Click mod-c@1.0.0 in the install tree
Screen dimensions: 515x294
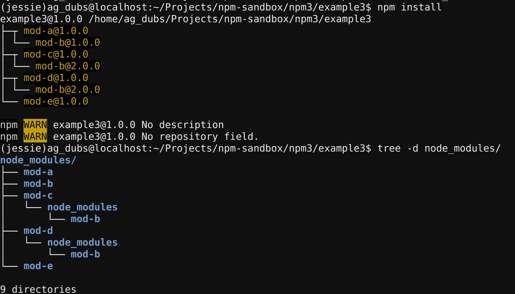[x=56, y=54]
